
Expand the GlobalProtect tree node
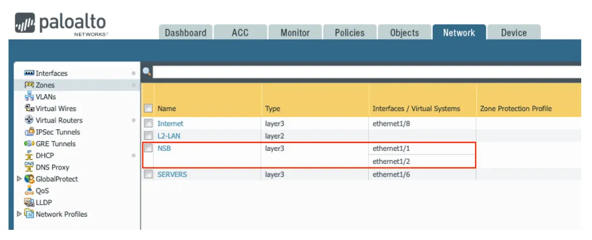tap(19, 179)
